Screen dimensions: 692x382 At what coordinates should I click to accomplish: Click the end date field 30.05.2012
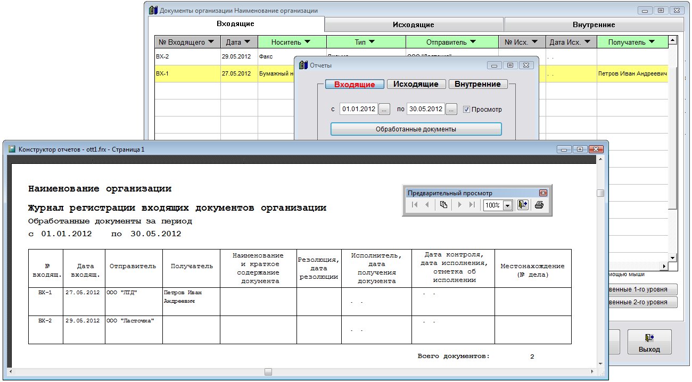click(425, 109)
